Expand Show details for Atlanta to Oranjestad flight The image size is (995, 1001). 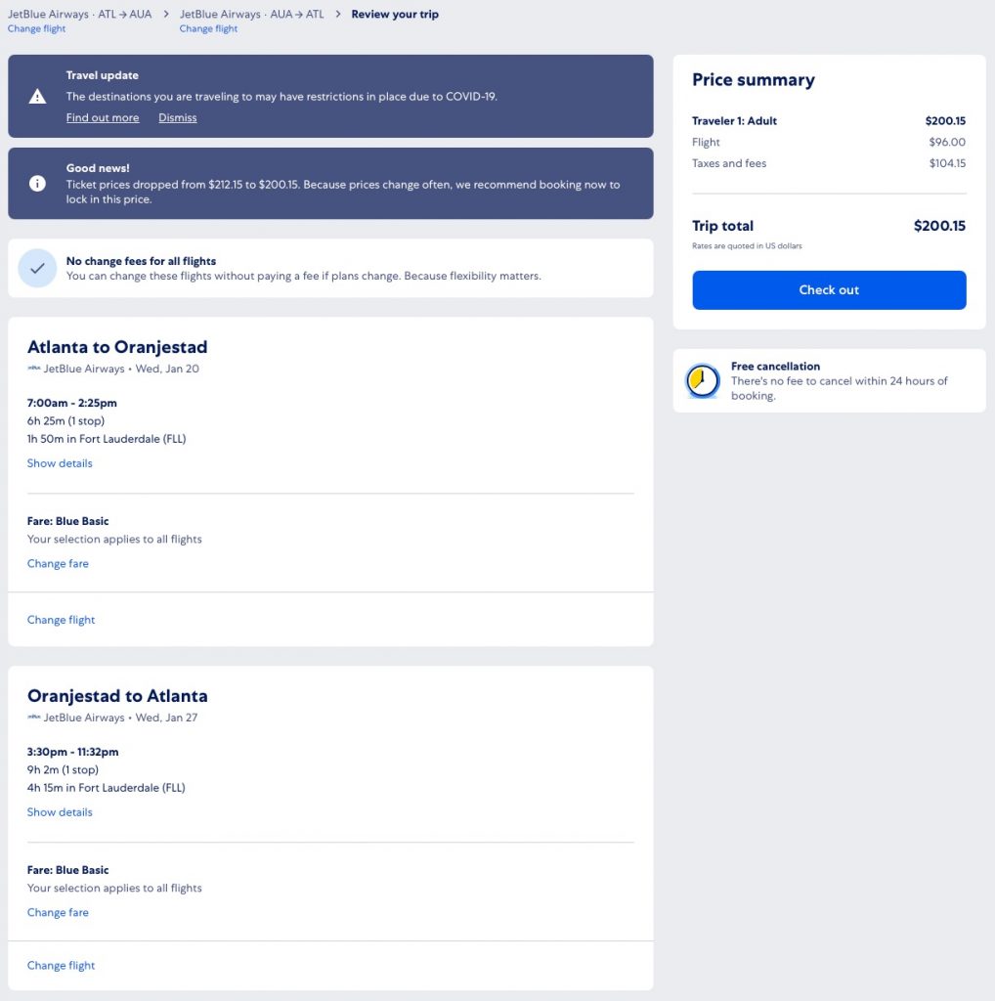[60, 463]
